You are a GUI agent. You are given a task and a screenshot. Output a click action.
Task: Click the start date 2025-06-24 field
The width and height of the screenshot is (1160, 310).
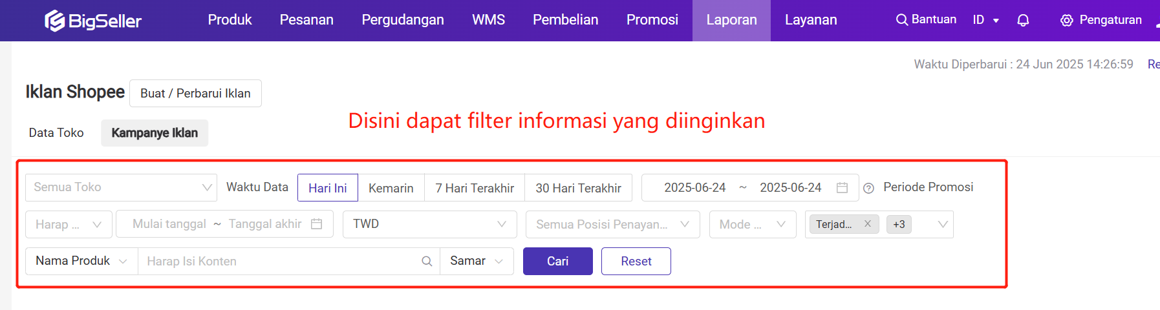coord(695,187)
